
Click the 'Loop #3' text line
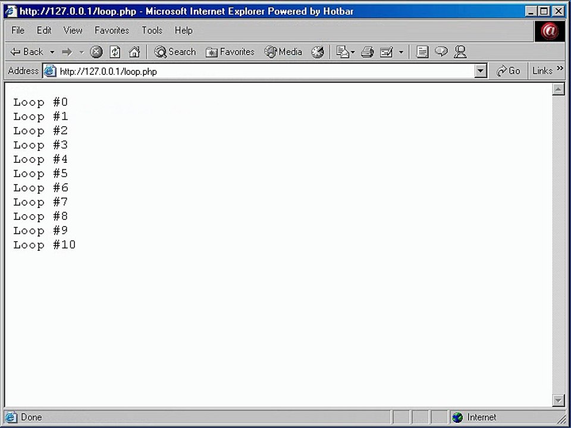41,145
